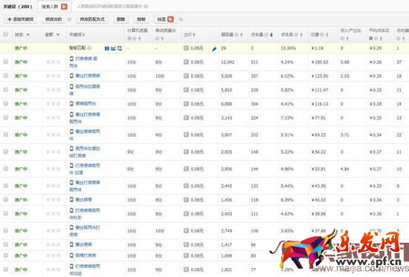Check the row with 2,835 impressions
Image resolution: width=409 pixels, height=277 pixels.
click(x=5, y=151)
